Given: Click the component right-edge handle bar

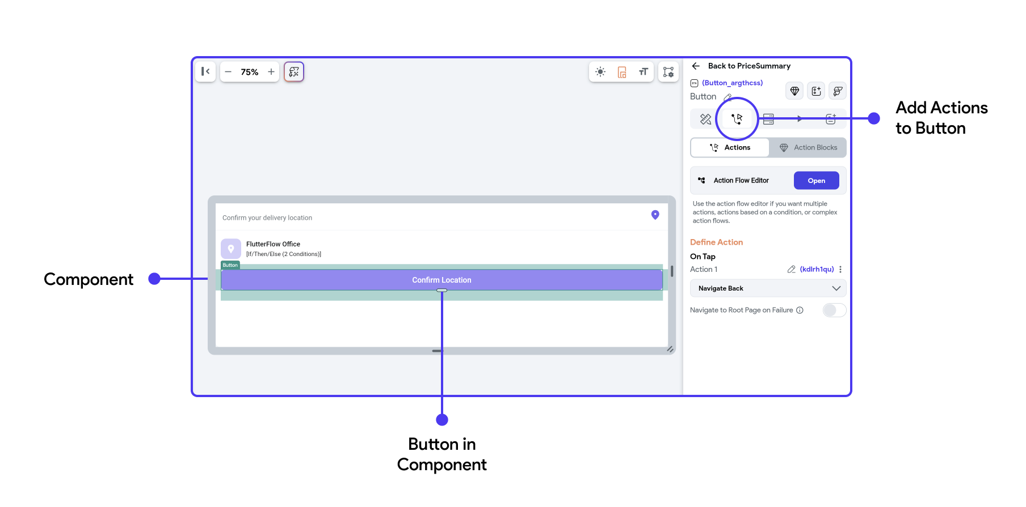Looking at the screenshot, I should point(672,271).
